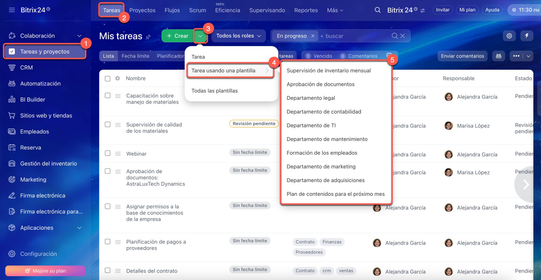Select Departamento de TI template
Image resolution: width=541 pixels, height=280 pixels.
[x=311, y=125]
